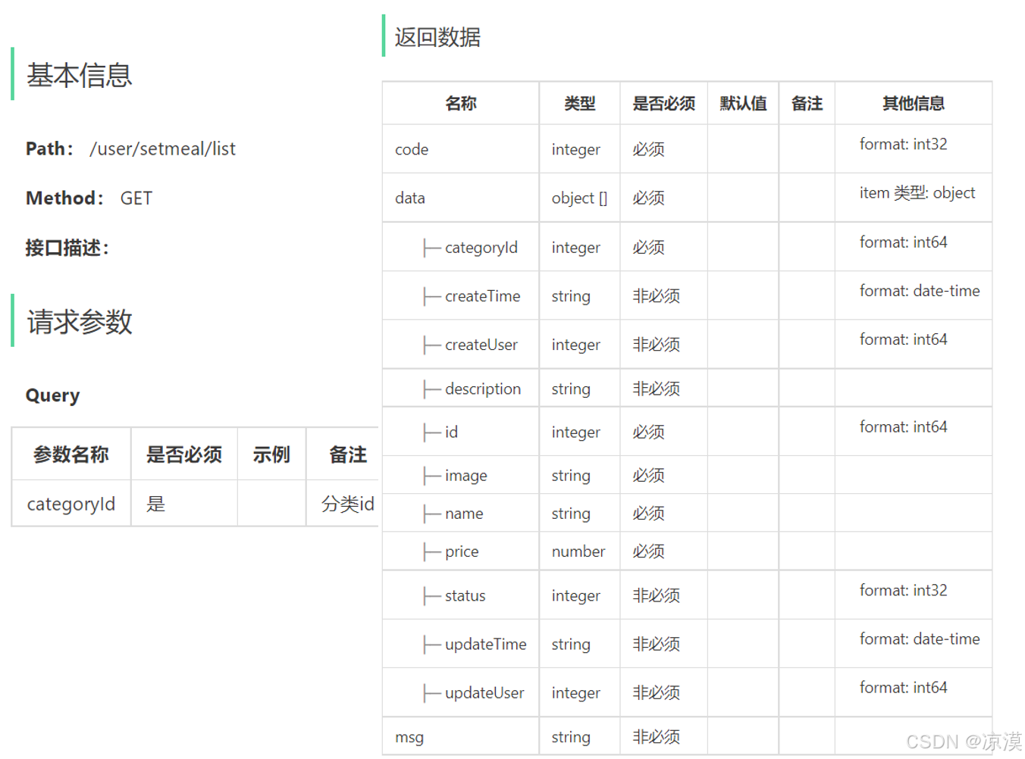Click 非必须 in the msg row
The image size is (1025, 759).
click(657, 736)
